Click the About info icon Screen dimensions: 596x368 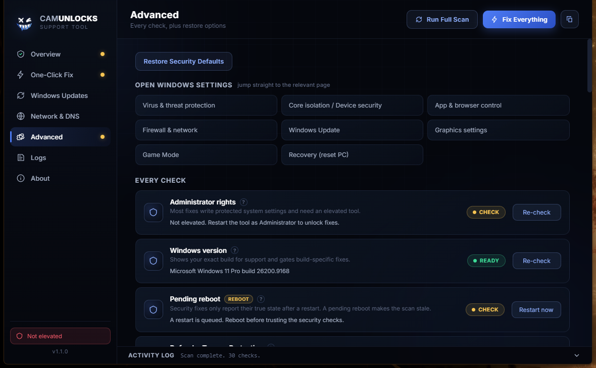pyautogui.click(x=21, y=178)
